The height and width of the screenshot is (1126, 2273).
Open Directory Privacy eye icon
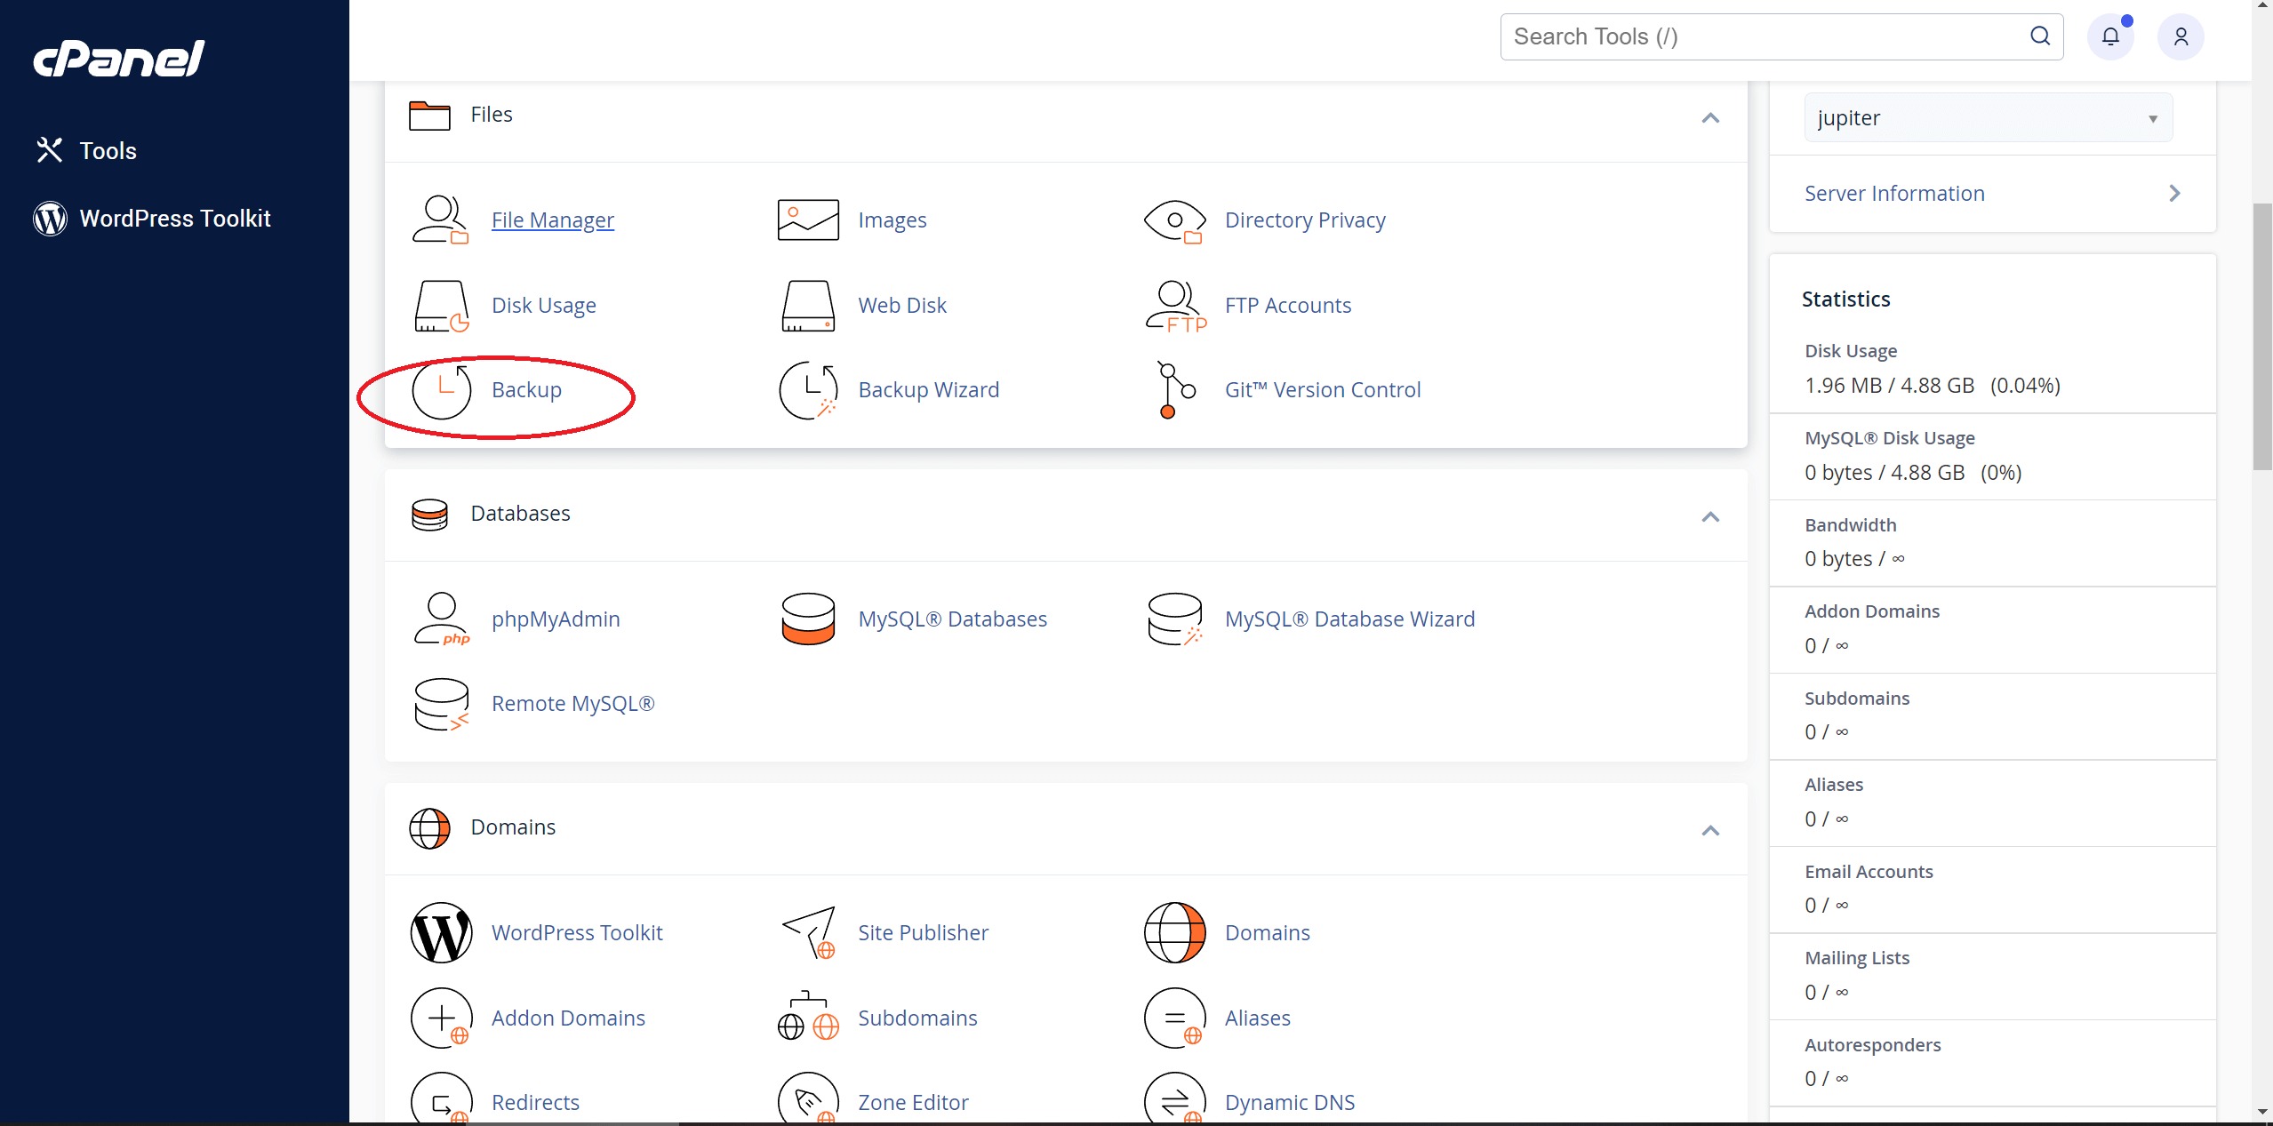(x=1174, y=220)
